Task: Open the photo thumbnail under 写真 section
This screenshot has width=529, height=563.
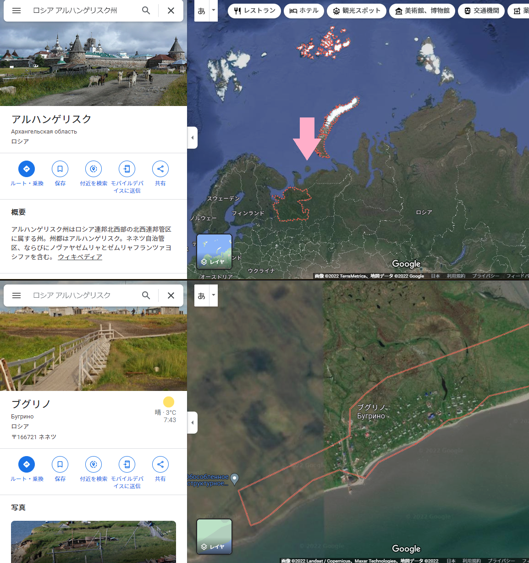Action: tap(94, 541)
